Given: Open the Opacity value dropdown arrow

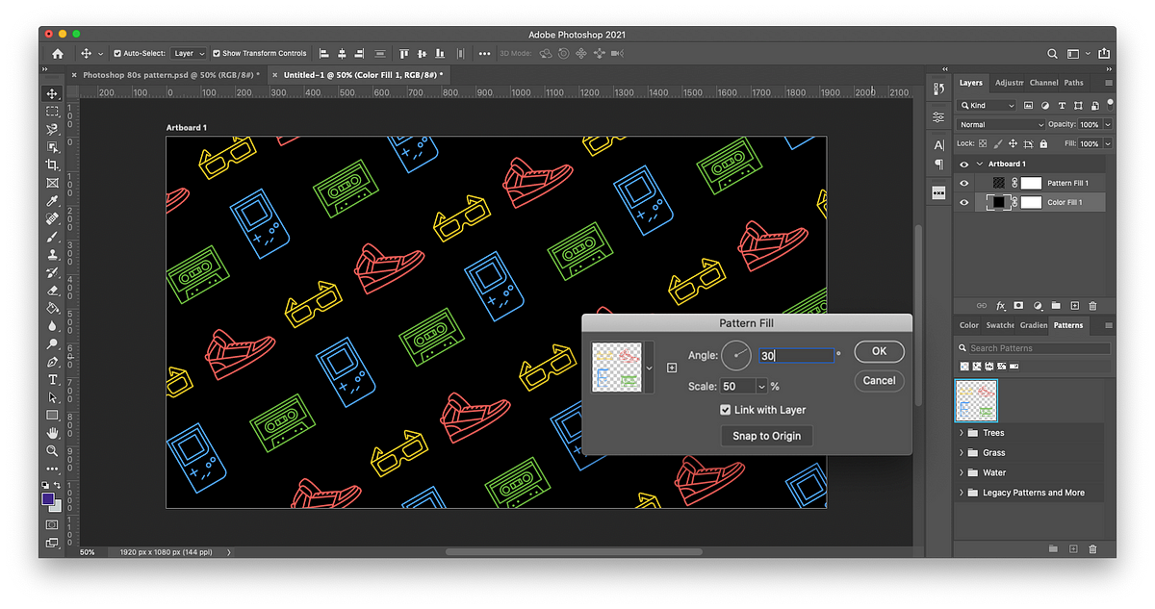Looking at the screenshot, I should coord(1108,124).
